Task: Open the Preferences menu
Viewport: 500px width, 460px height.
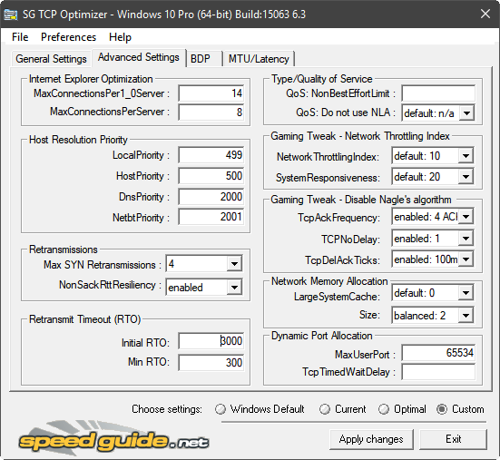Action: pos(69,37)
